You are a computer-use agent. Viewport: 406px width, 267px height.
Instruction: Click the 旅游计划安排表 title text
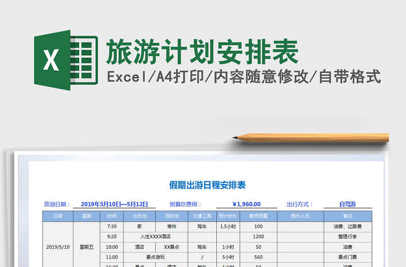[x=202, y=52]
